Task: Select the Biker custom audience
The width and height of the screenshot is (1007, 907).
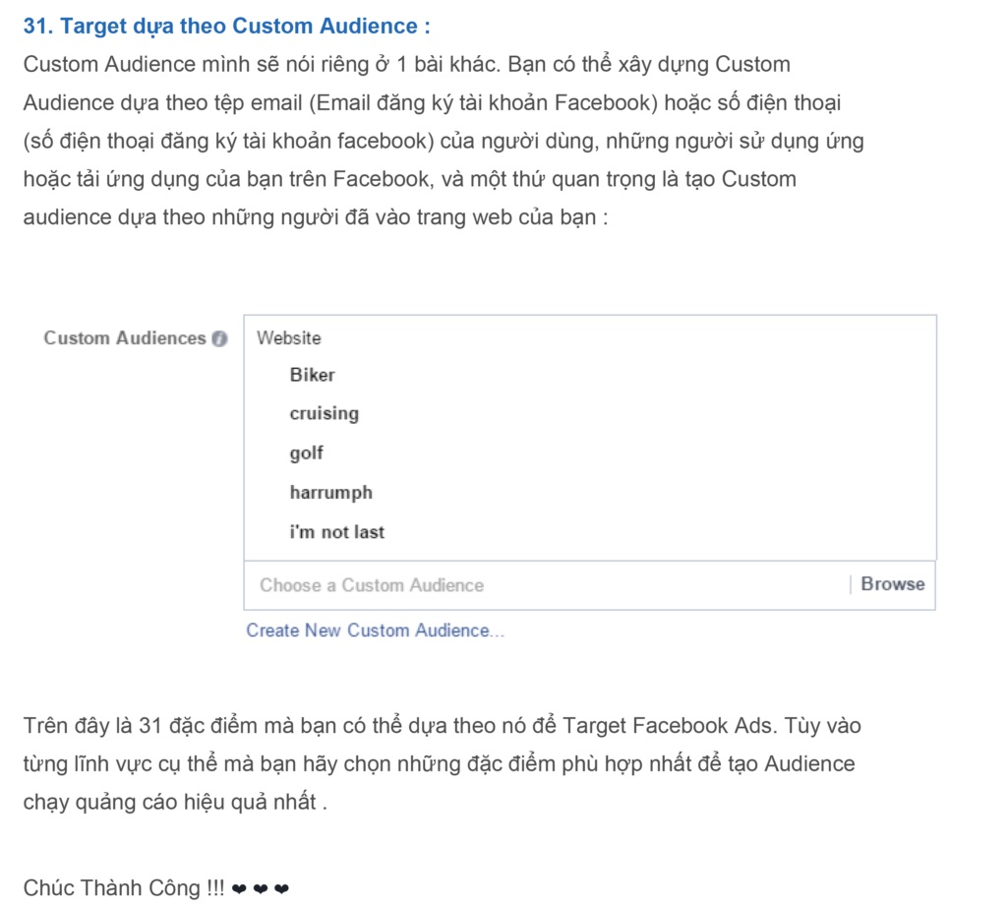Action: [x=313, y=375]
